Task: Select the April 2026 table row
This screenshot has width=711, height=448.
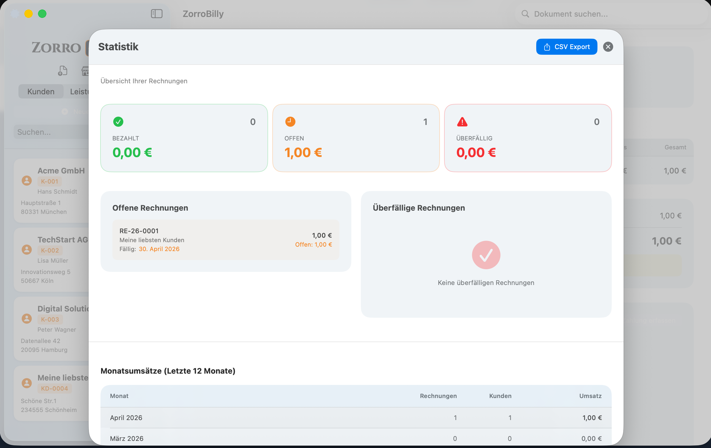Action: (x=356, y=418)
